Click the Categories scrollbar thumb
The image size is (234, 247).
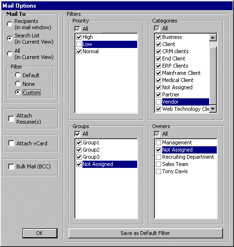pos(213,44)
